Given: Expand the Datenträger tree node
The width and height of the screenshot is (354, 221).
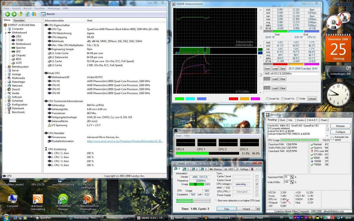Looking at the screenshot, I should [5, 82].
